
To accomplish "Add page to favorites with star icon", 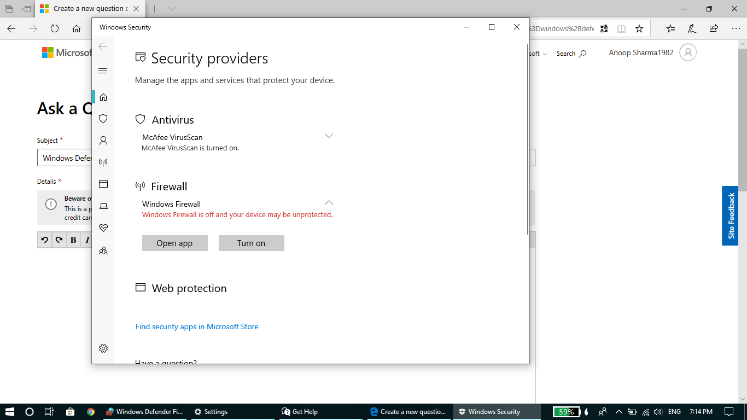I will [639, 28].
